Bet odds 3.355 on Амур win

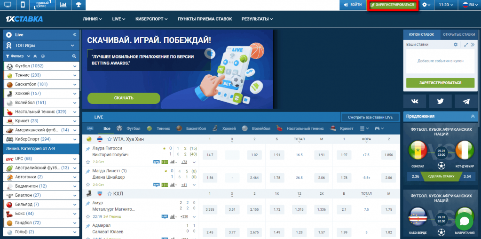[210, 209]
